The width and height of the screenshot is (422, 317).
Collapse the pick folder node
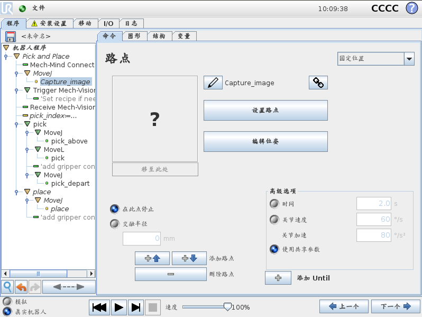tap(27, 124)
